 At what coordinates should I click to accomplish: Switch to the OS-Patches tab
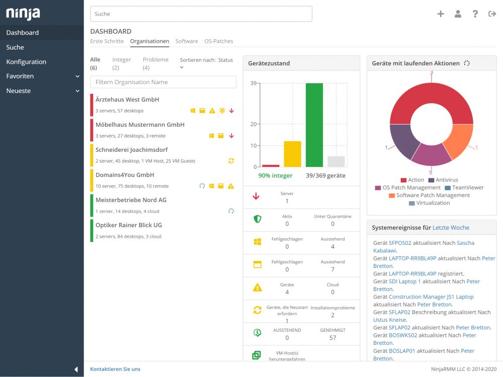(219, 41)
